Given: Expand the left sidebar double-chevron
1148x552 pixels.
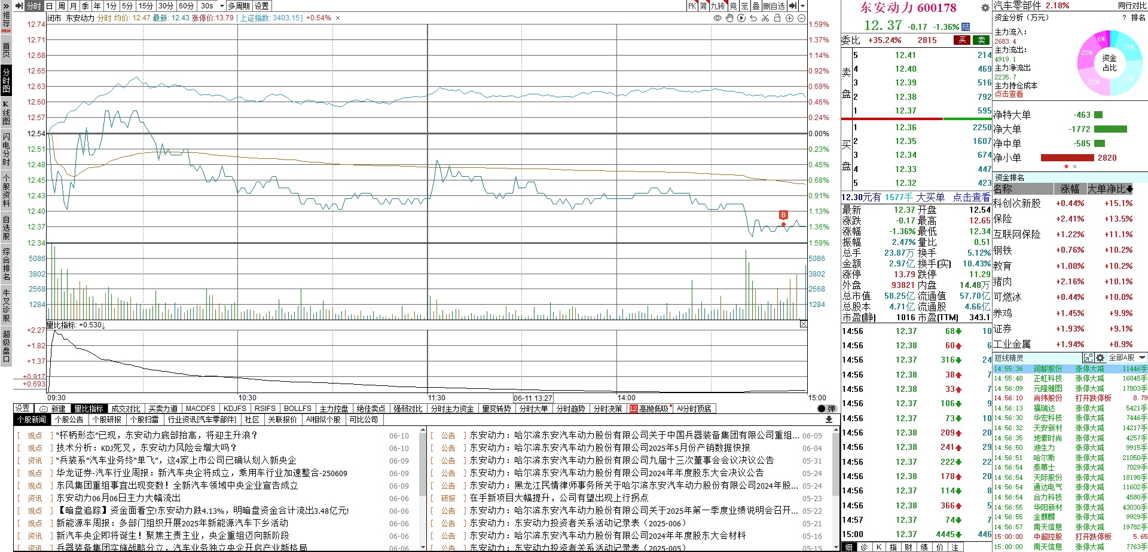Looking at the screenshot, I should (6, 6).
